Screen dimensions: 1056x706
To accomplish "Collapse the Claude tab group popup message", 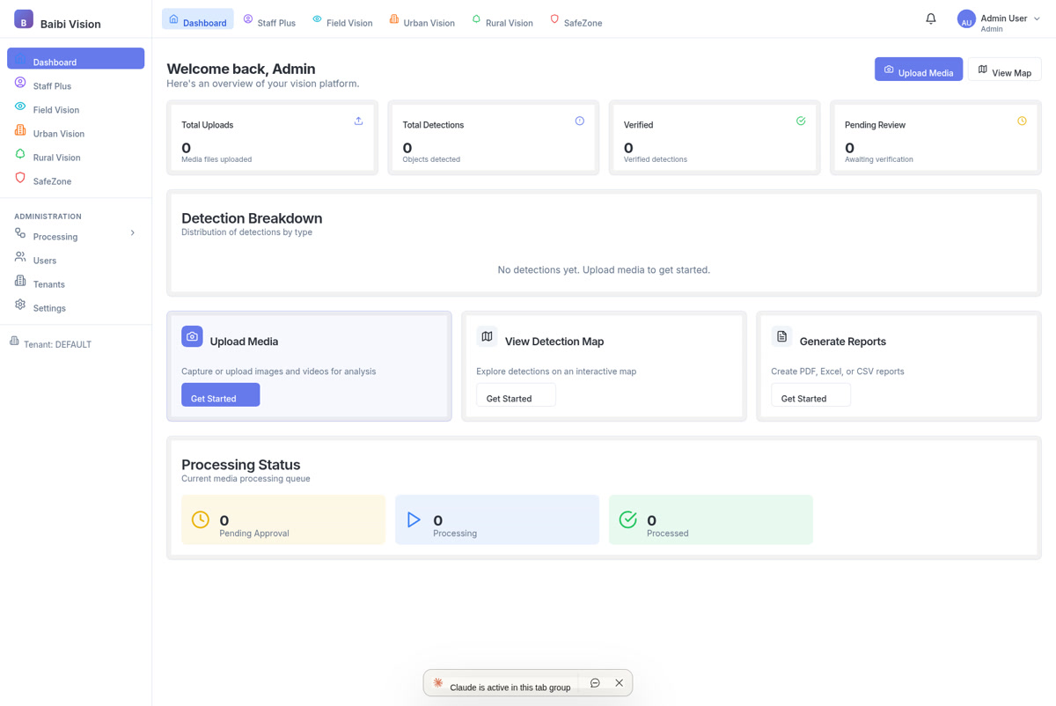I will click(x=595, y=682).
